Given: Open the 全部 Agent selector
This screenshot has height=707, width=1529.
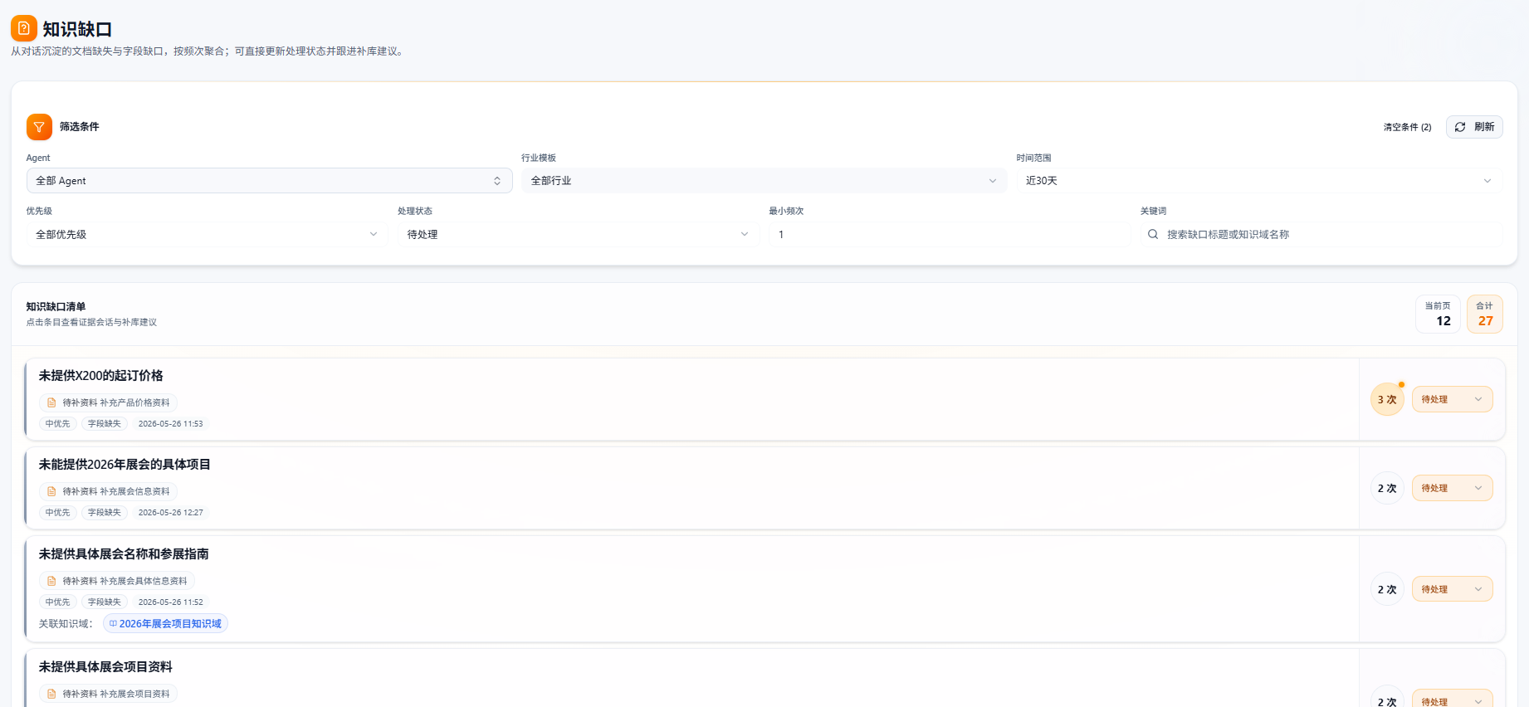Looking at the screenshot, I should (270, 180).
